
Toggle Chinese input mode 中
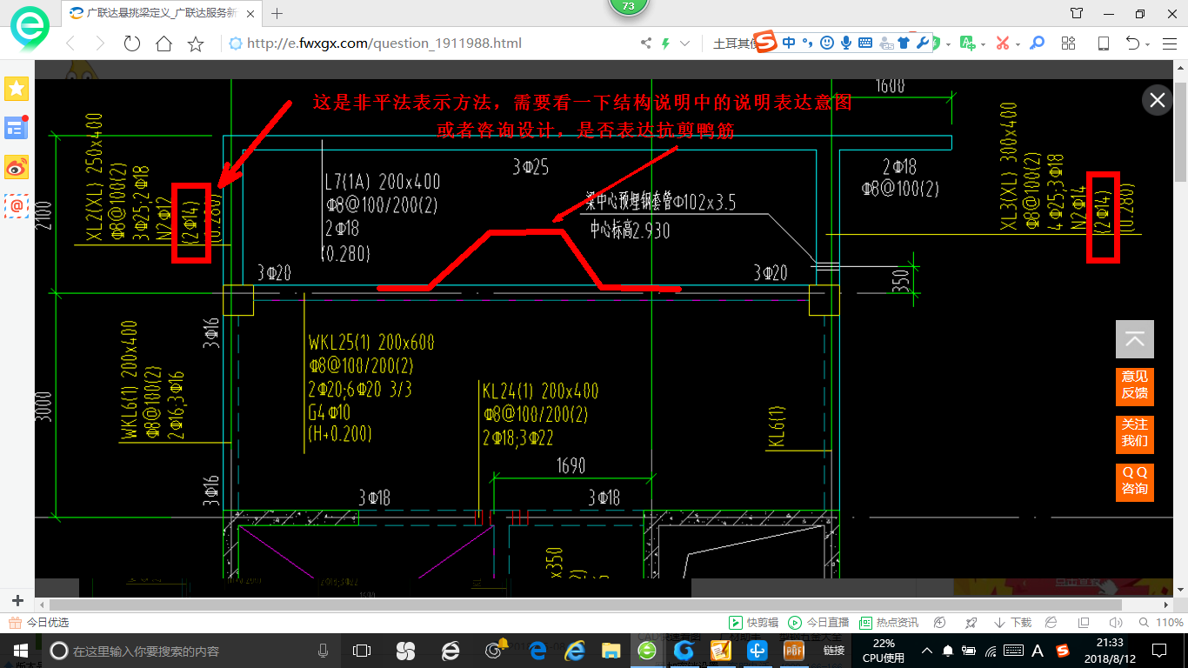pos(789,43)
